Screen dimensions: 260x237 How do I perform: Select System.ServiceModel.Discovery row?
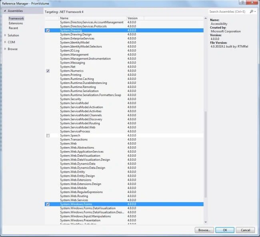(124, 119)
